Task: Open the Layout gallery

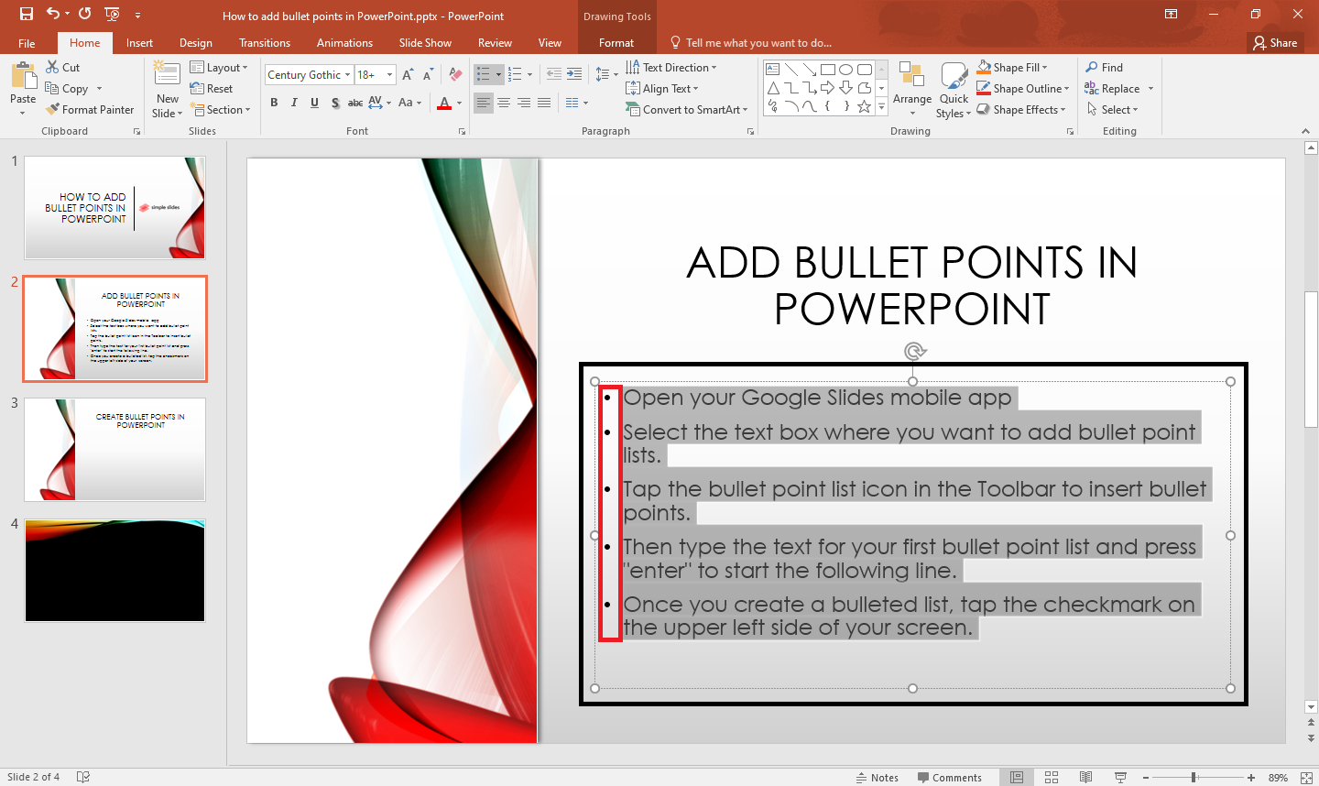Action: pos(220,67)
